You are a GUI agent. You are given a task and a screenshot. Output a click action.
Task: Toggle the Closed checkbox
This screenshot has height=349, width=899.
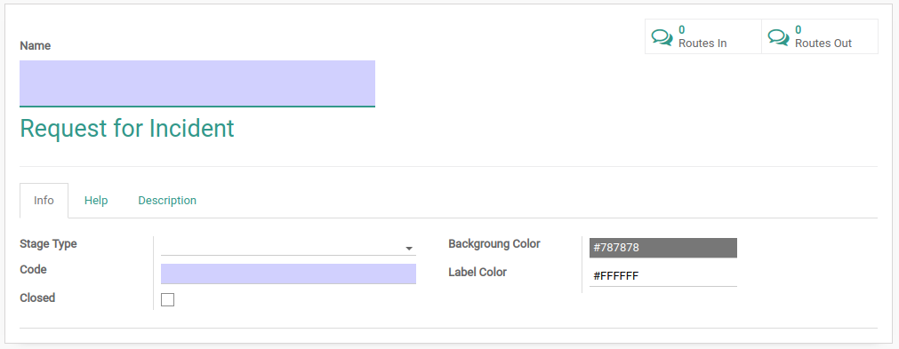click(167, 300)
